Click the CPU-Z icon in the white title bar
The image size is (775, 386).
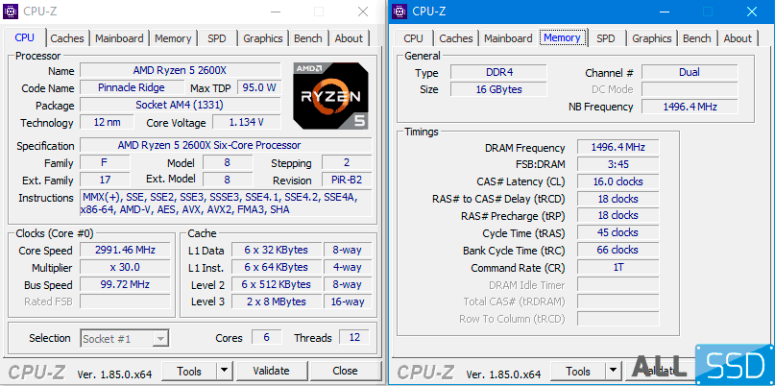click(11, 12)
